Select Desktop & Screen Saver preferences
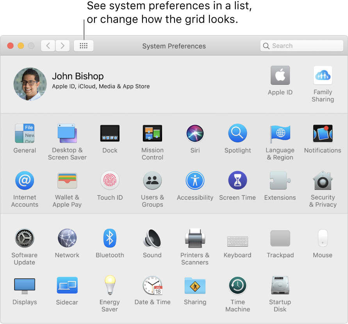The width and height of the screenshot is (348, 324). (67, 133)
